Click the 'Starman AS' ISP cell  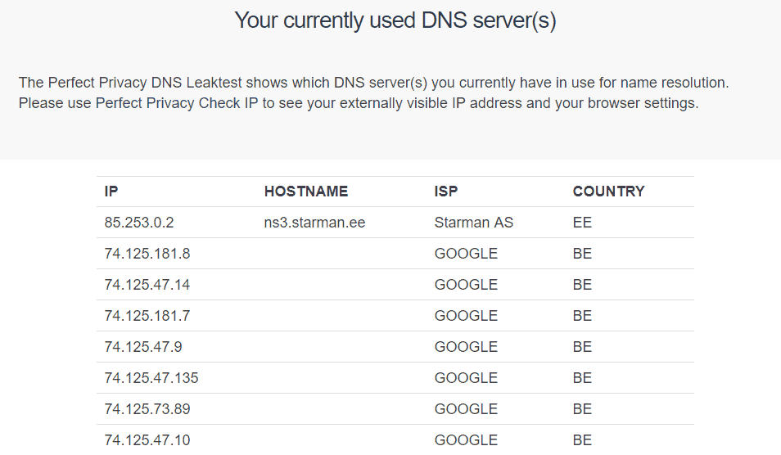coord(474,222)
